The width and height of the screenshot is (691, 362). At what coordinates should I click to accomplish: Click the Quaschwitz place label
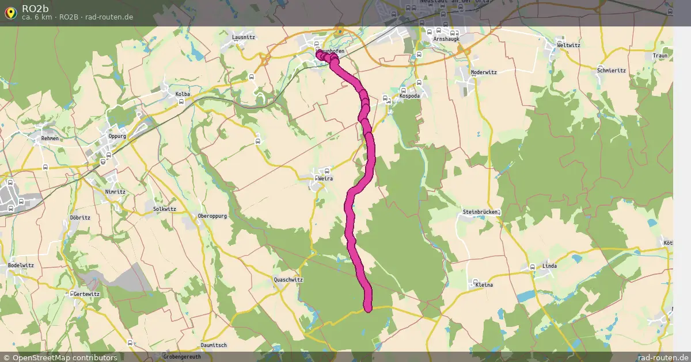pos(289,280)
